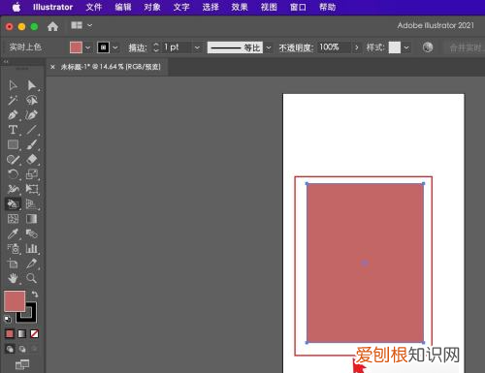The width and height of the screenshot is (485, 373).
Task: Enable Draw Behind mode
Action: [22, 349]
